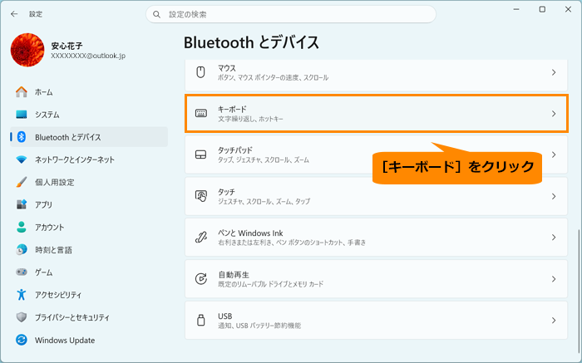Image resolution: width=582 pixels, height=363 pixels.
Task: Click the システム monitor icon
Action: [22, 115]
